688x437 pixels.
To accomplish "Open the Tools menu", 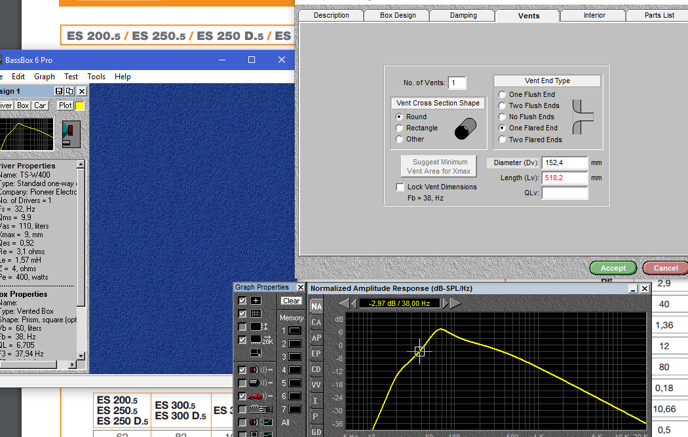I will click(x=96, y=77).
